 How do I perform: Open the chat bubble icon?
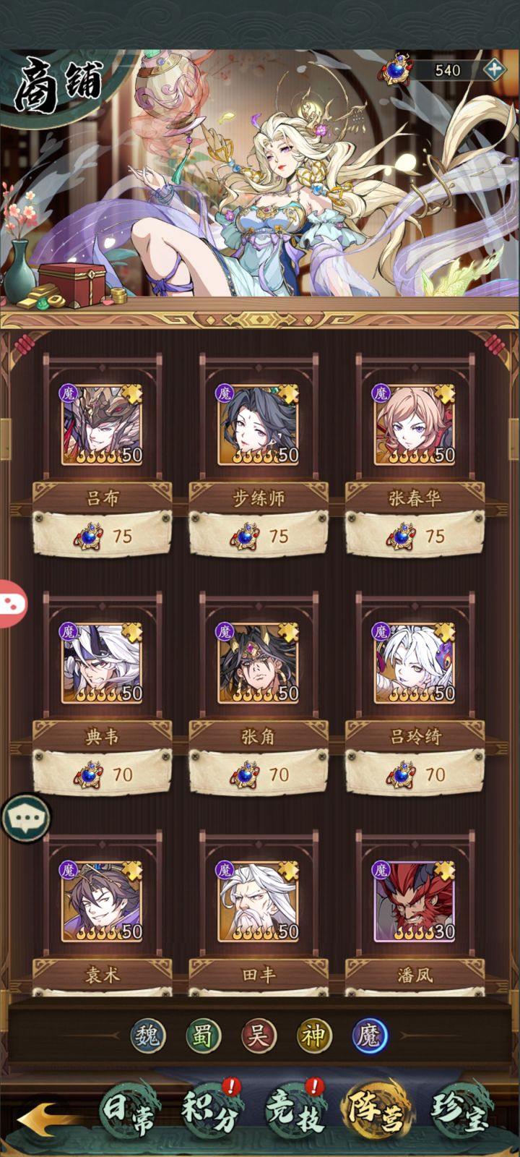(x=26, y=818)
